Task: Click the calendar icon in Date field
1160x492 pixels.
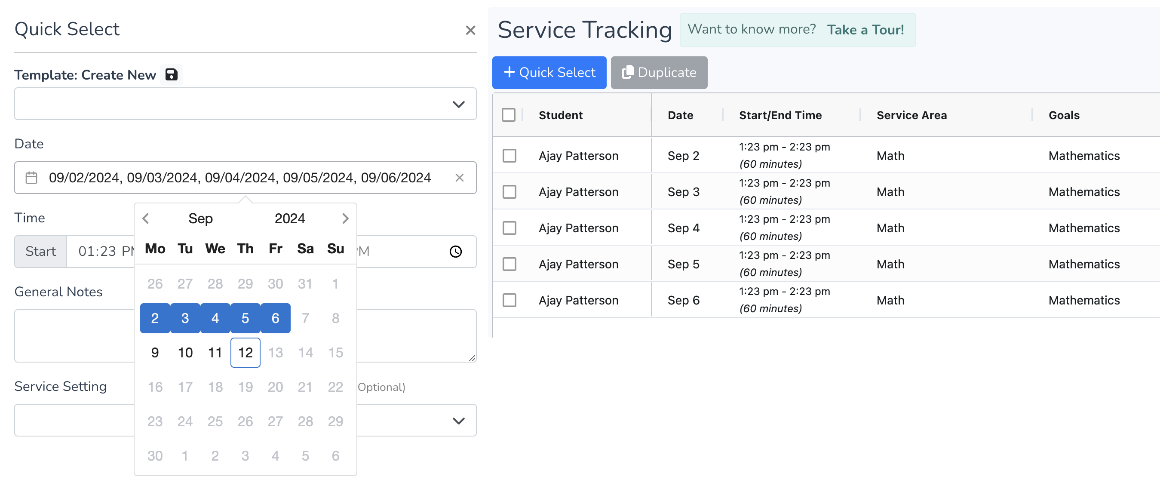Action: [31, 178]
